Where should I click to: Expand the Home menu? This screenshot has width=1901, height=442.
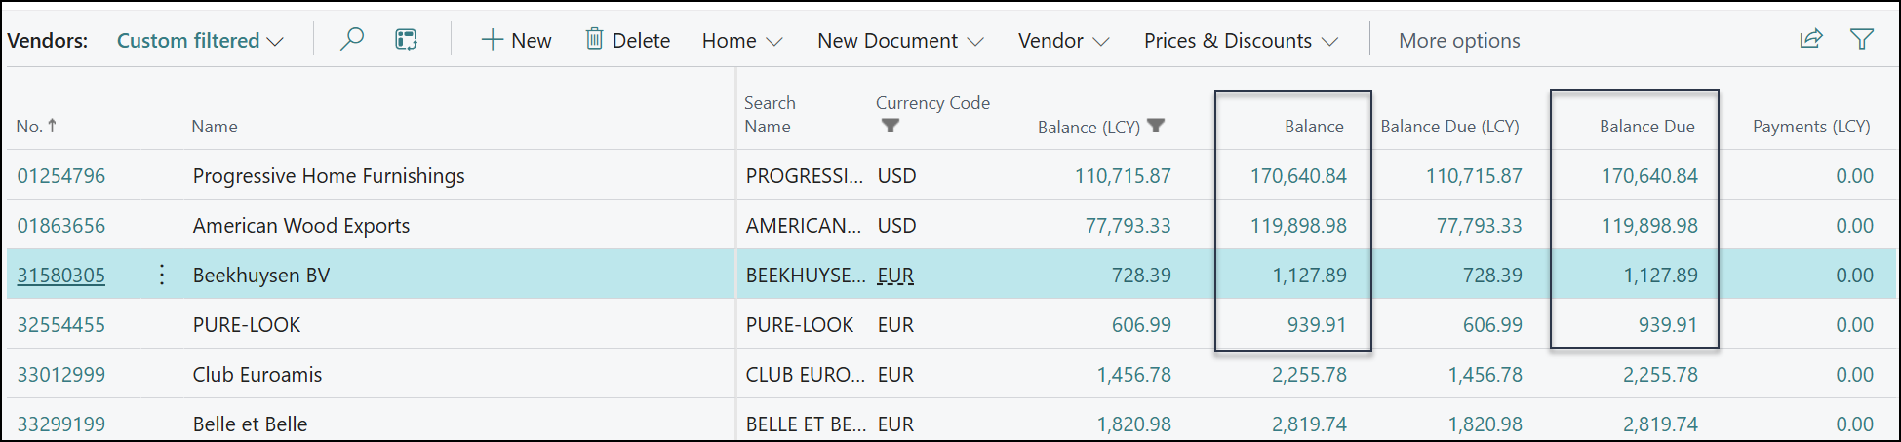[x=741, y=41]
